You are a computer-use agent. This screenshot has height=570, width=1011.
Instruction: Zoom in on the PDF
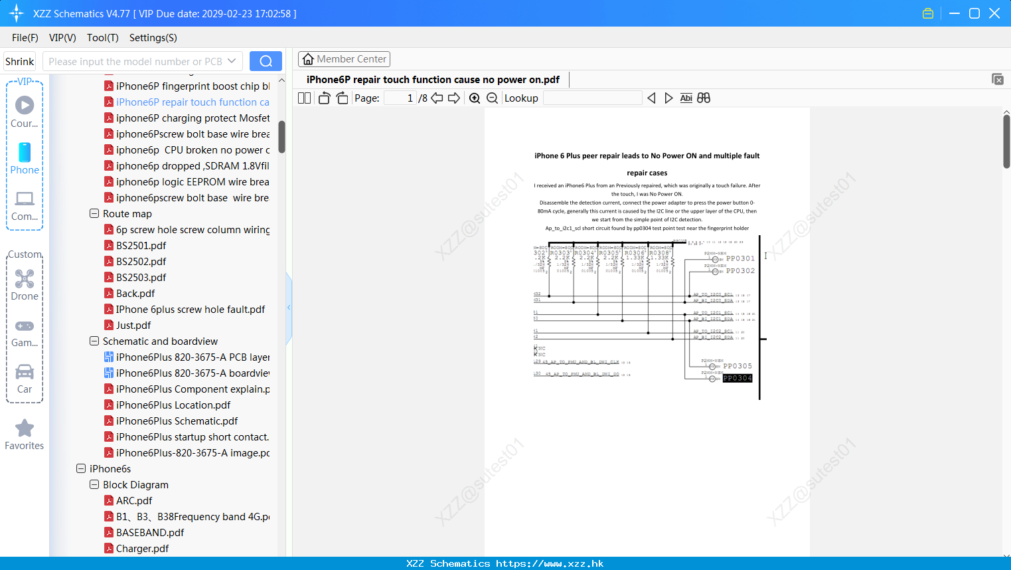click(x=475, y=98)
